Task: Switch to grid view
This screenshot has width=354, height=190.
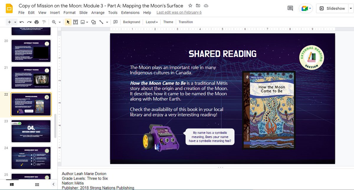Action: [37, 184]
